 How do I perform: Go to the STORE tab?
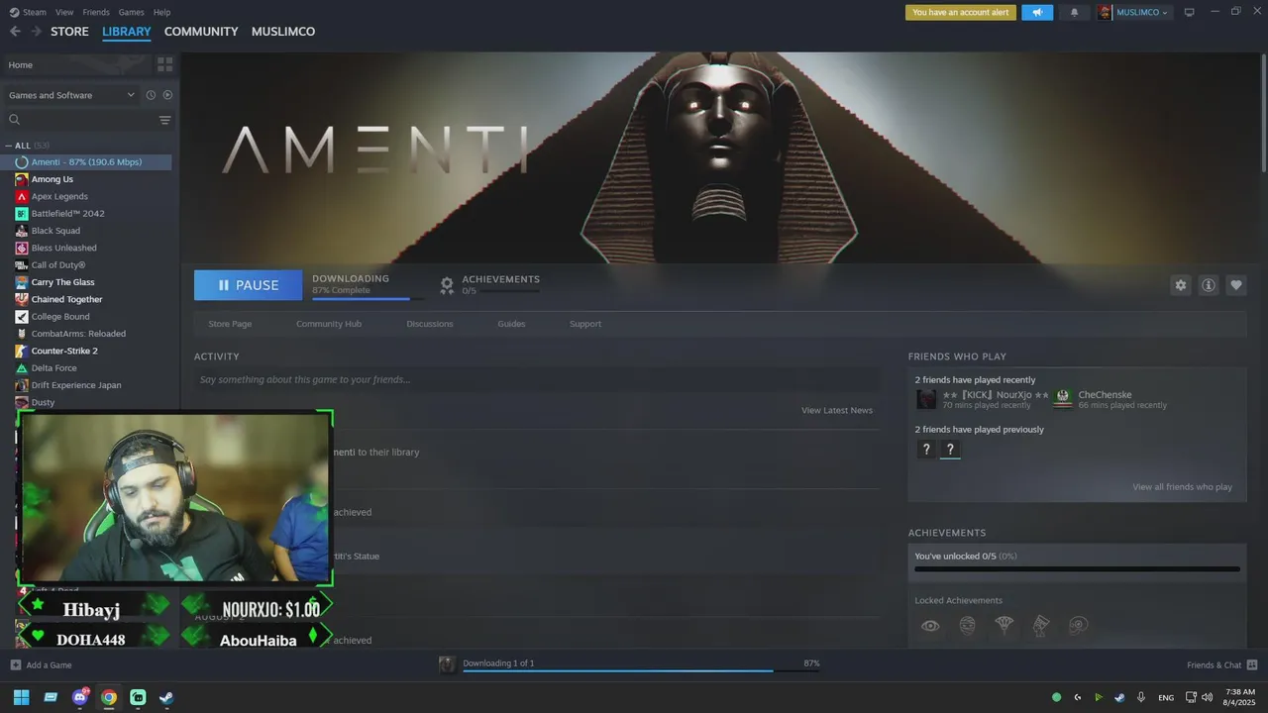(x=69, y=32)
